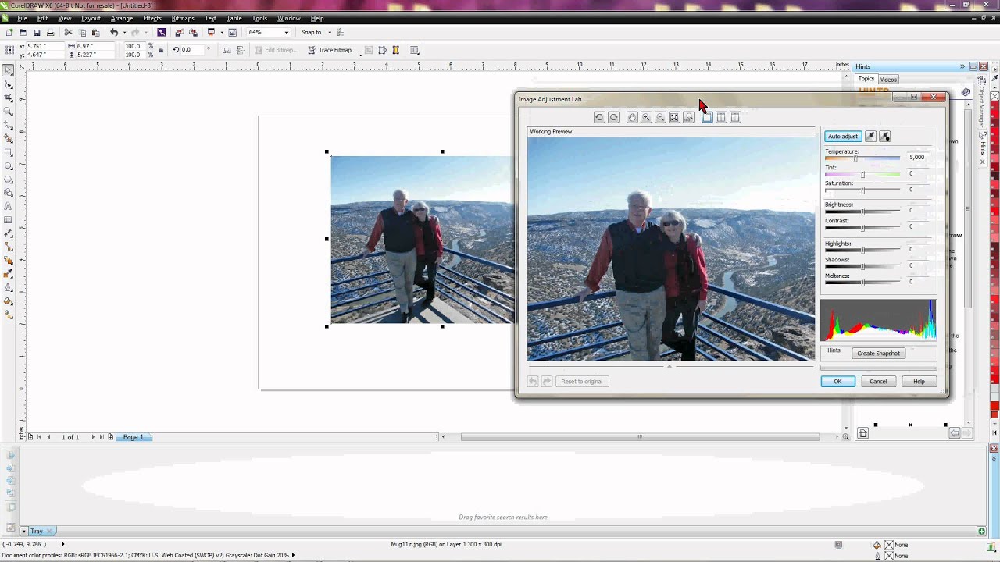
Task: Select the Pan tool in the adjustment dialog
Action: click(632, 117)
